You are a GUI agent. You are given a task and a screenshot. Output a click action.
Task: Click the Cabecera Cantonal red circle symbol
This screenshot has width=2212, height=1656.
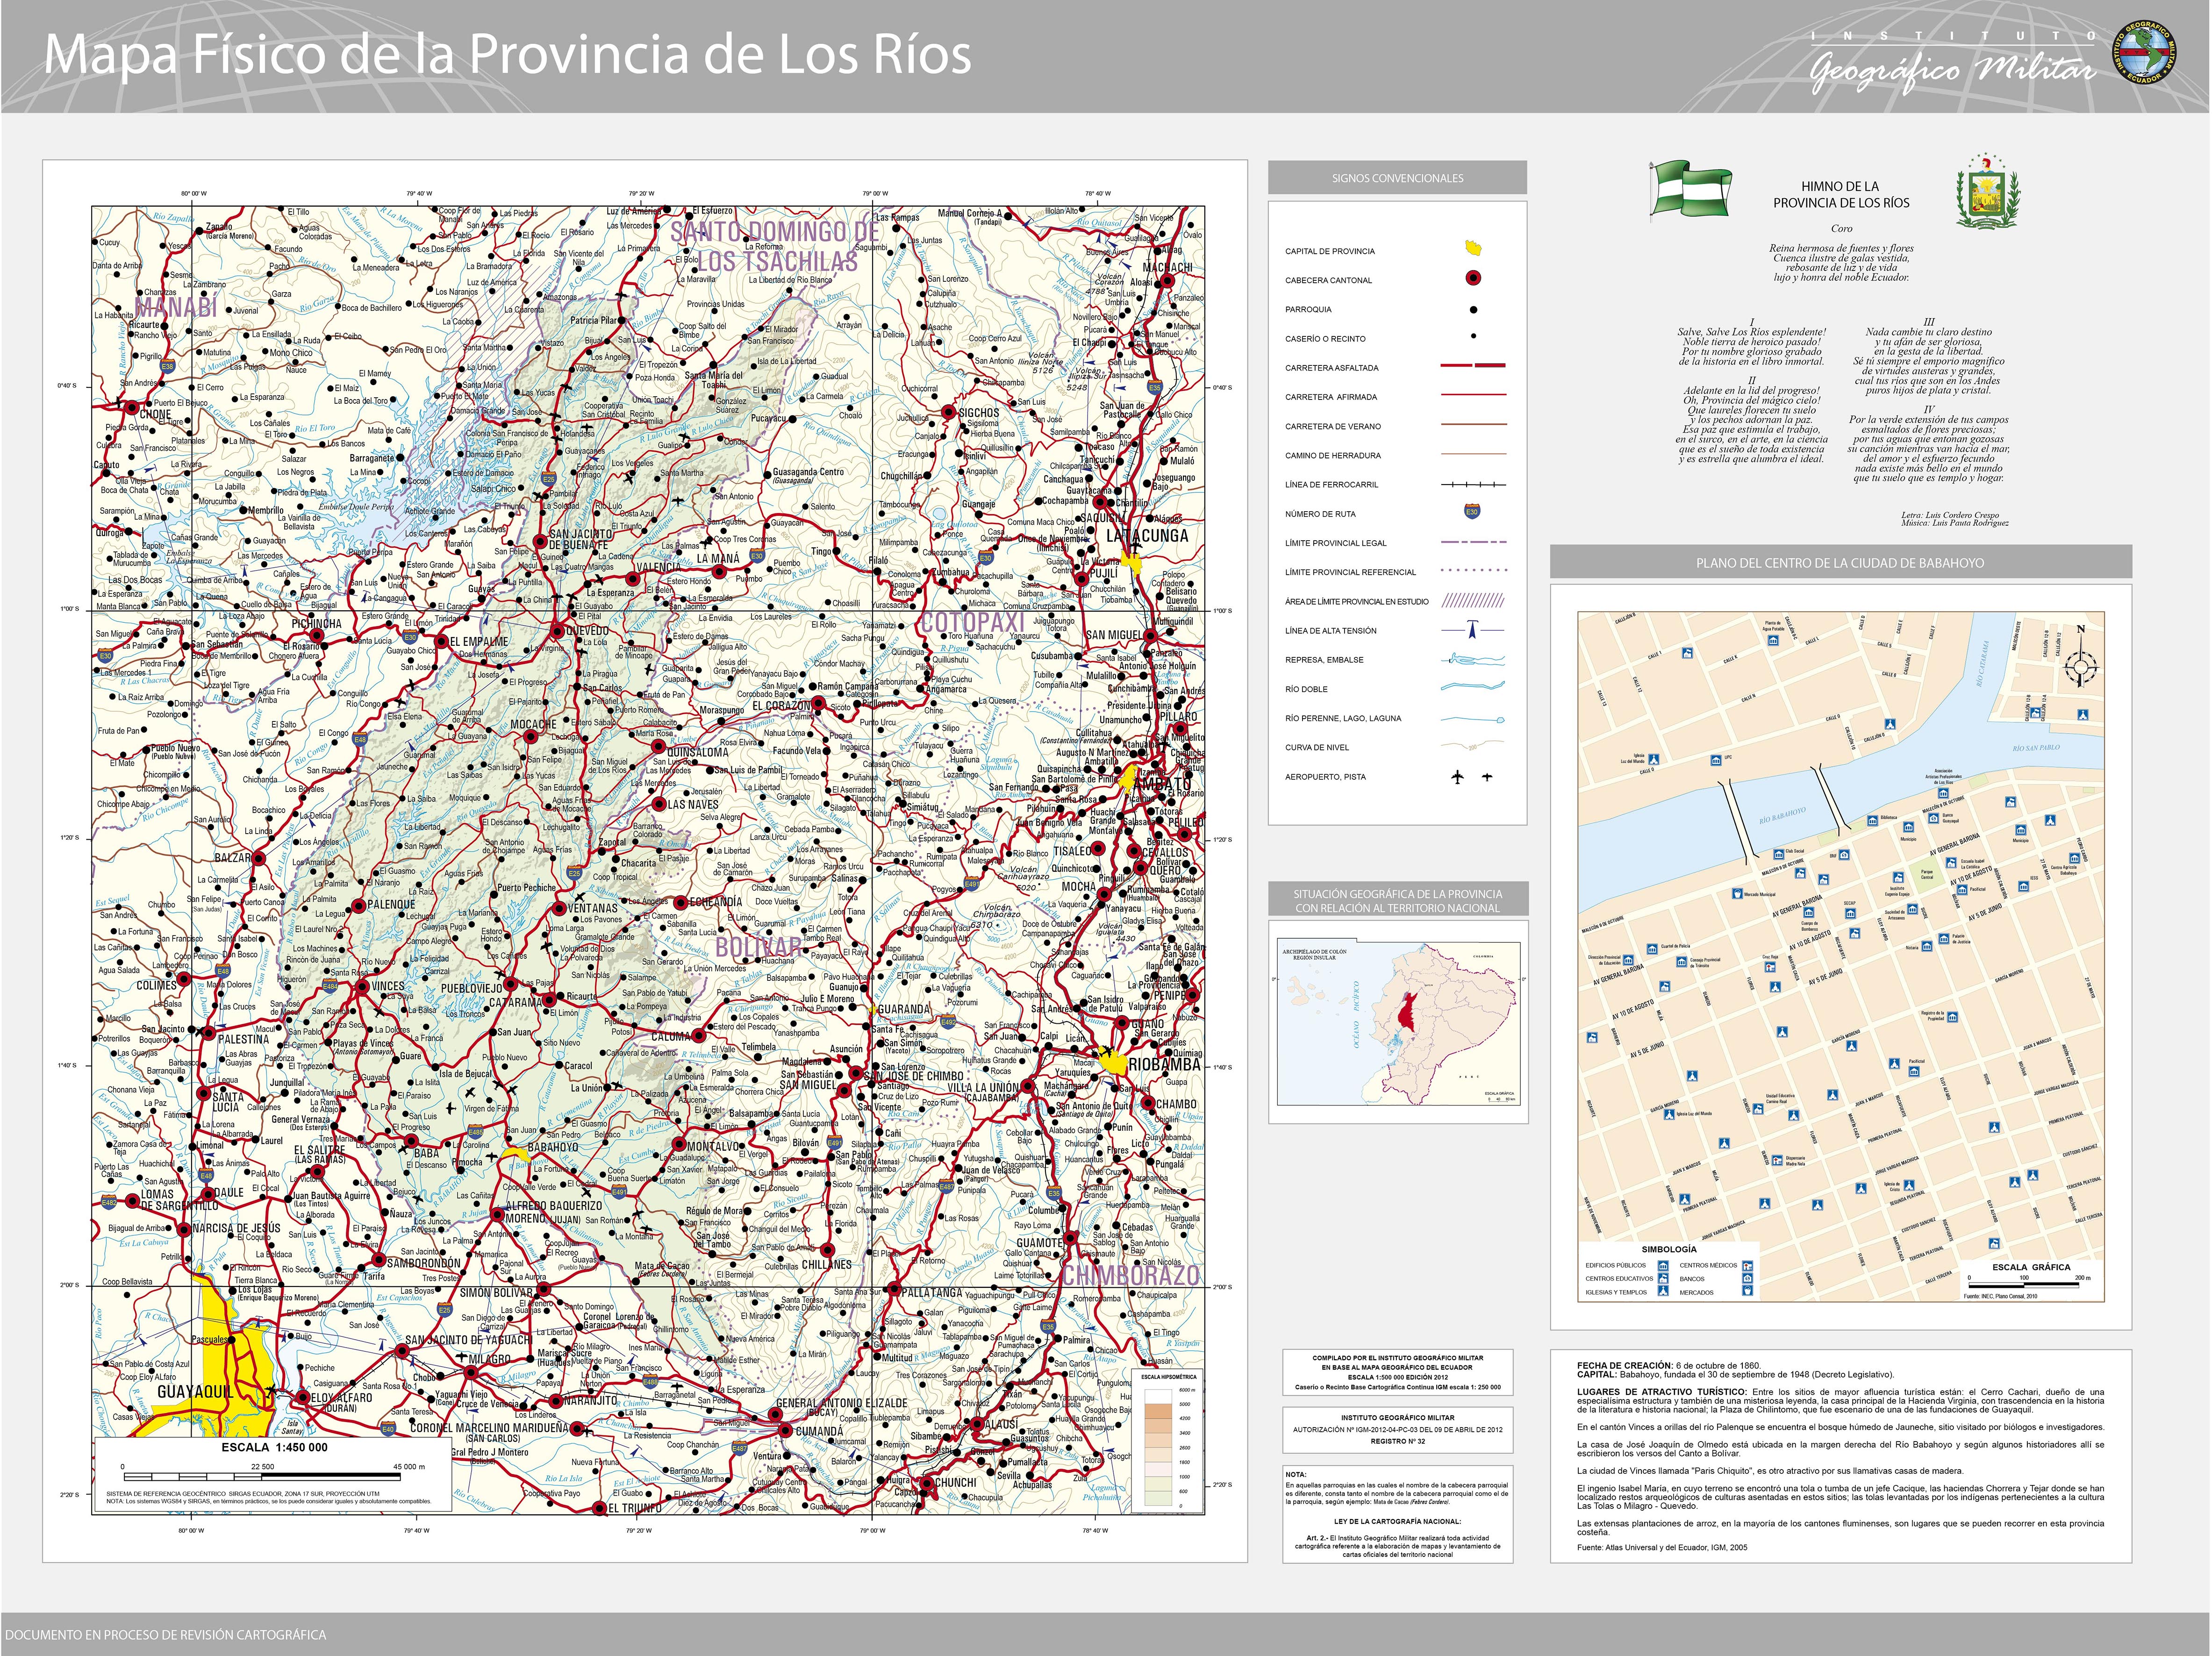point(1472,279)
